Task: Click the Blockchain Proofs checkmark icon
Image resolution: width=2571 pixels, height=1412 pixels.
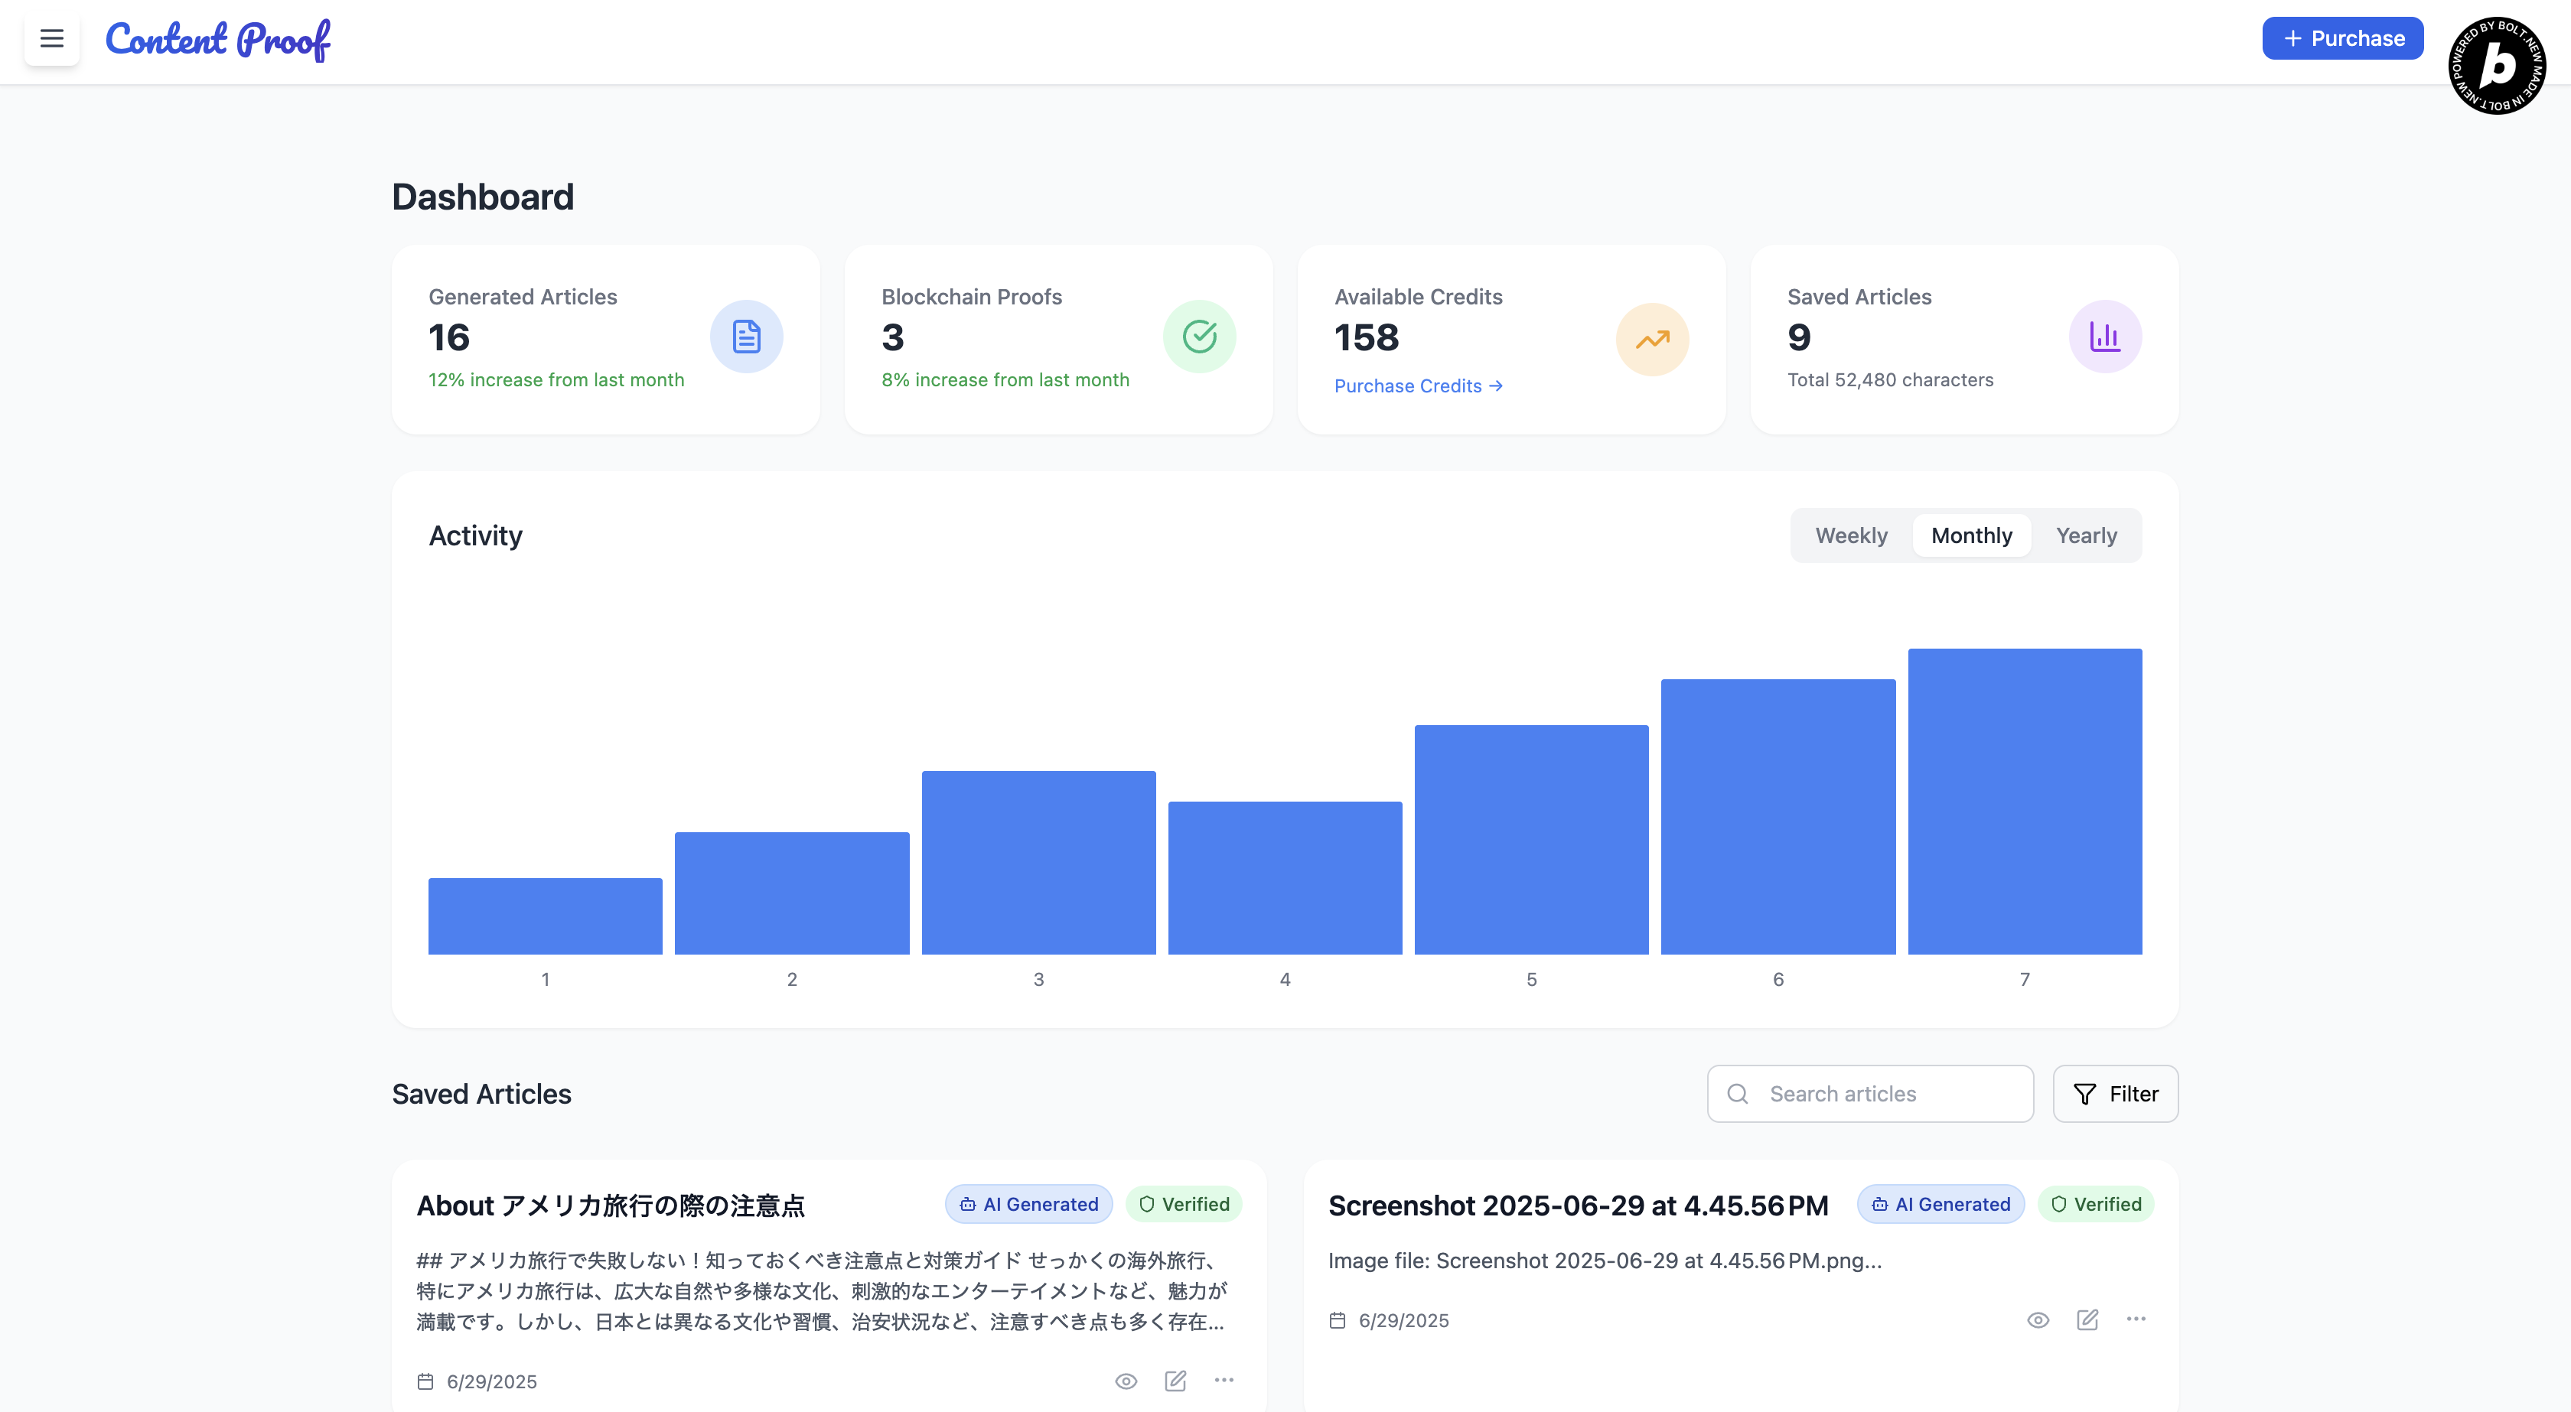Action: 1199,337
